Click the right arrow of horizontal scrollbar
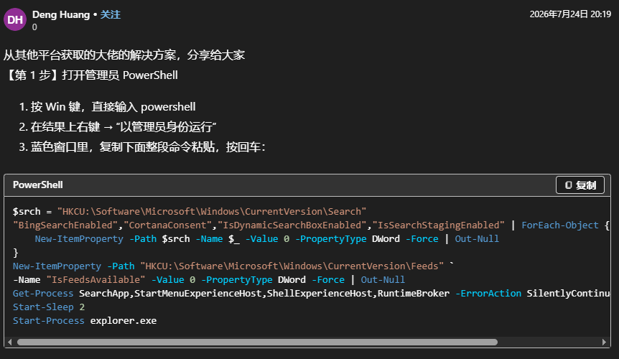Image resolution: width=619 pixels, height=359 pixels. (604, 342)
